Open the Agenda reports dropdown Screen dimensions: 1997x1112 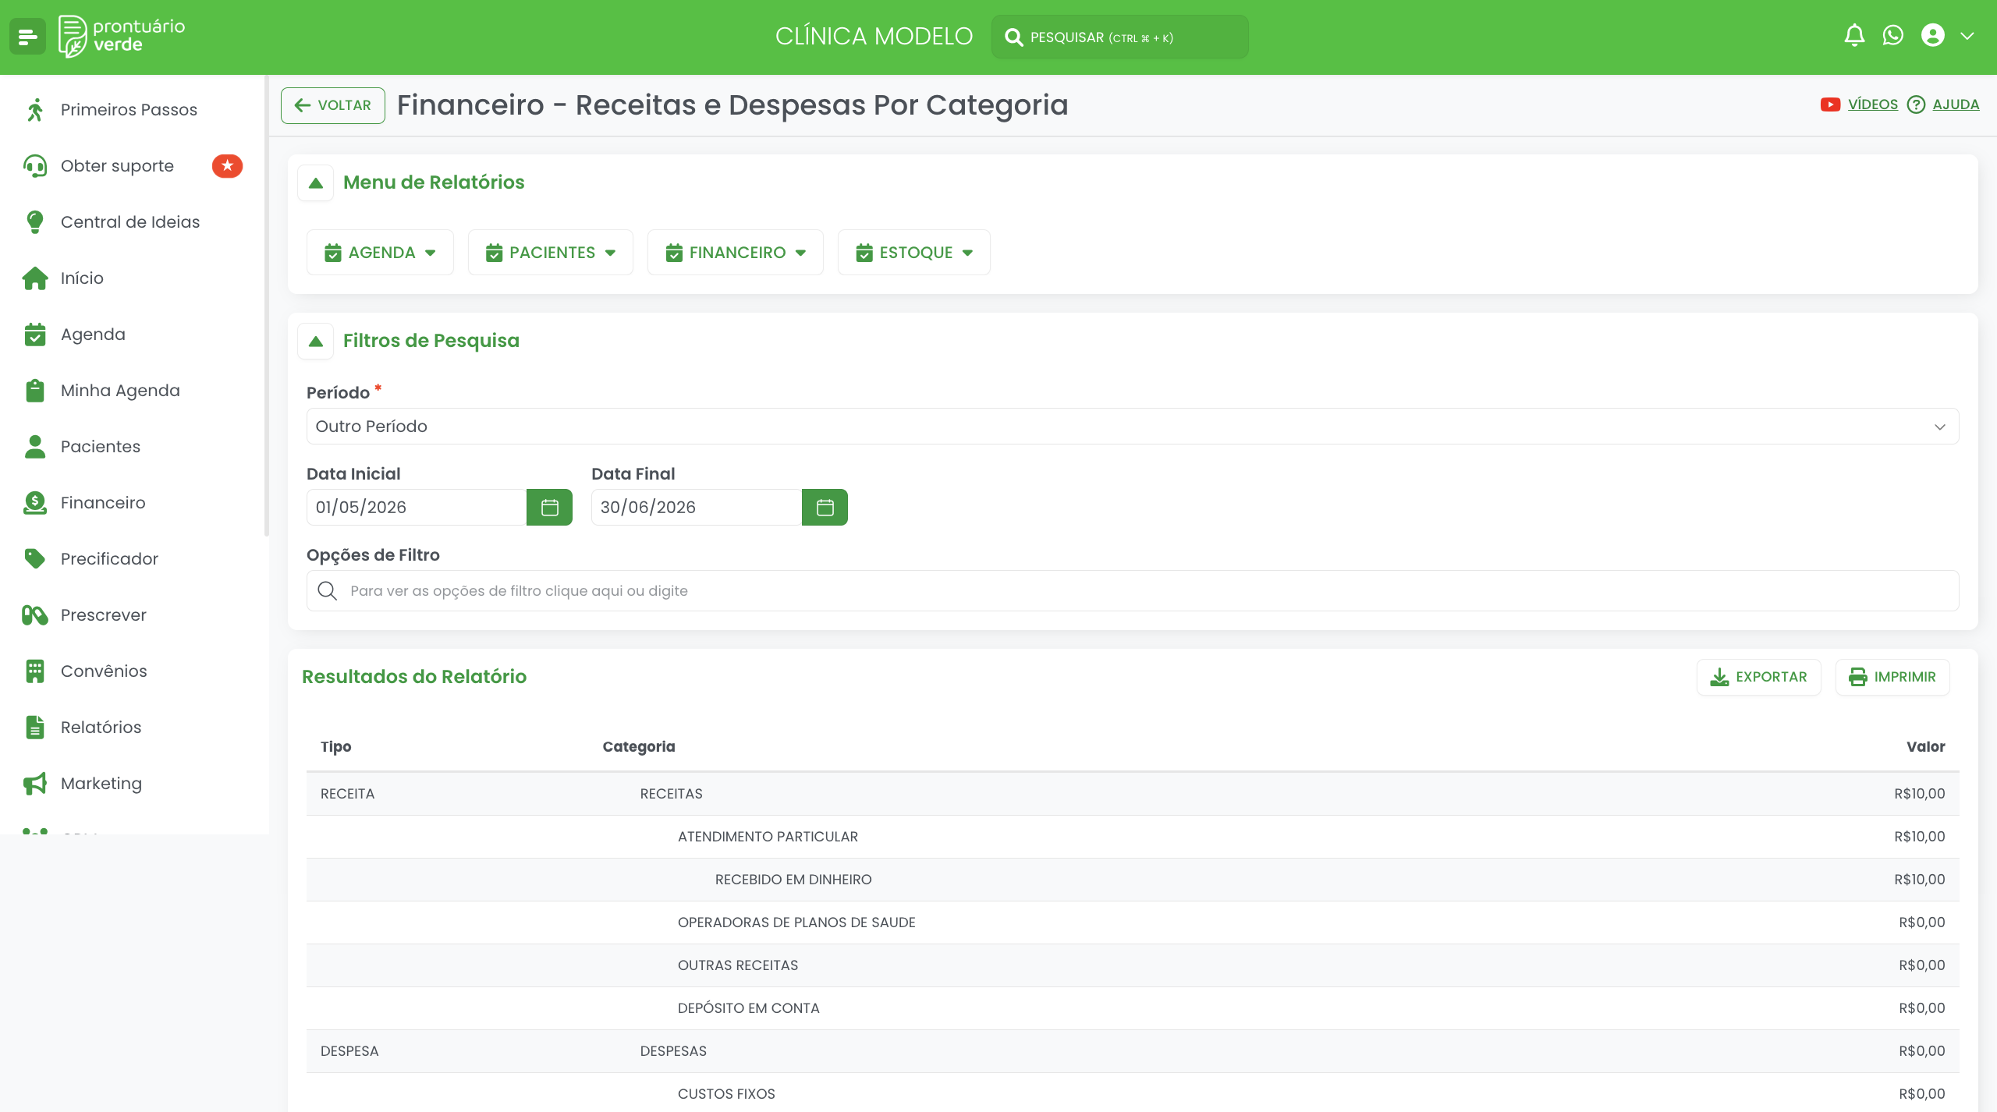(380, 253)
